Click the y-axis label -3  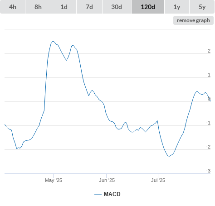[x=208, y=171]
